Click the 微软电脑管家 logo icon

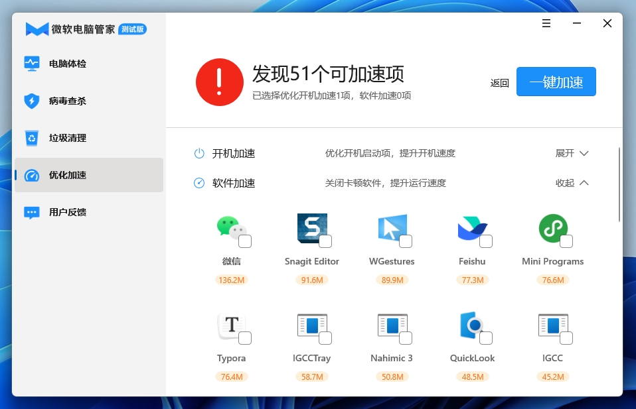37,29
